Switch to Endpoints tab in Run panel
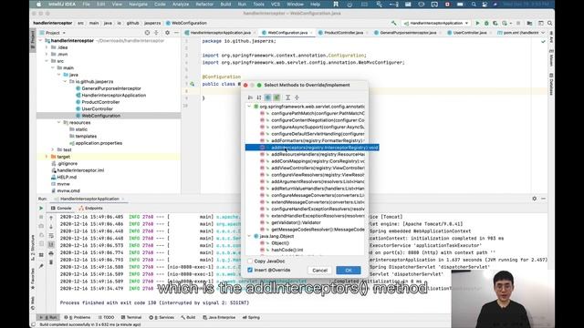Image resolution: width=584 pixels, height=328 pixels. [90, 209]
